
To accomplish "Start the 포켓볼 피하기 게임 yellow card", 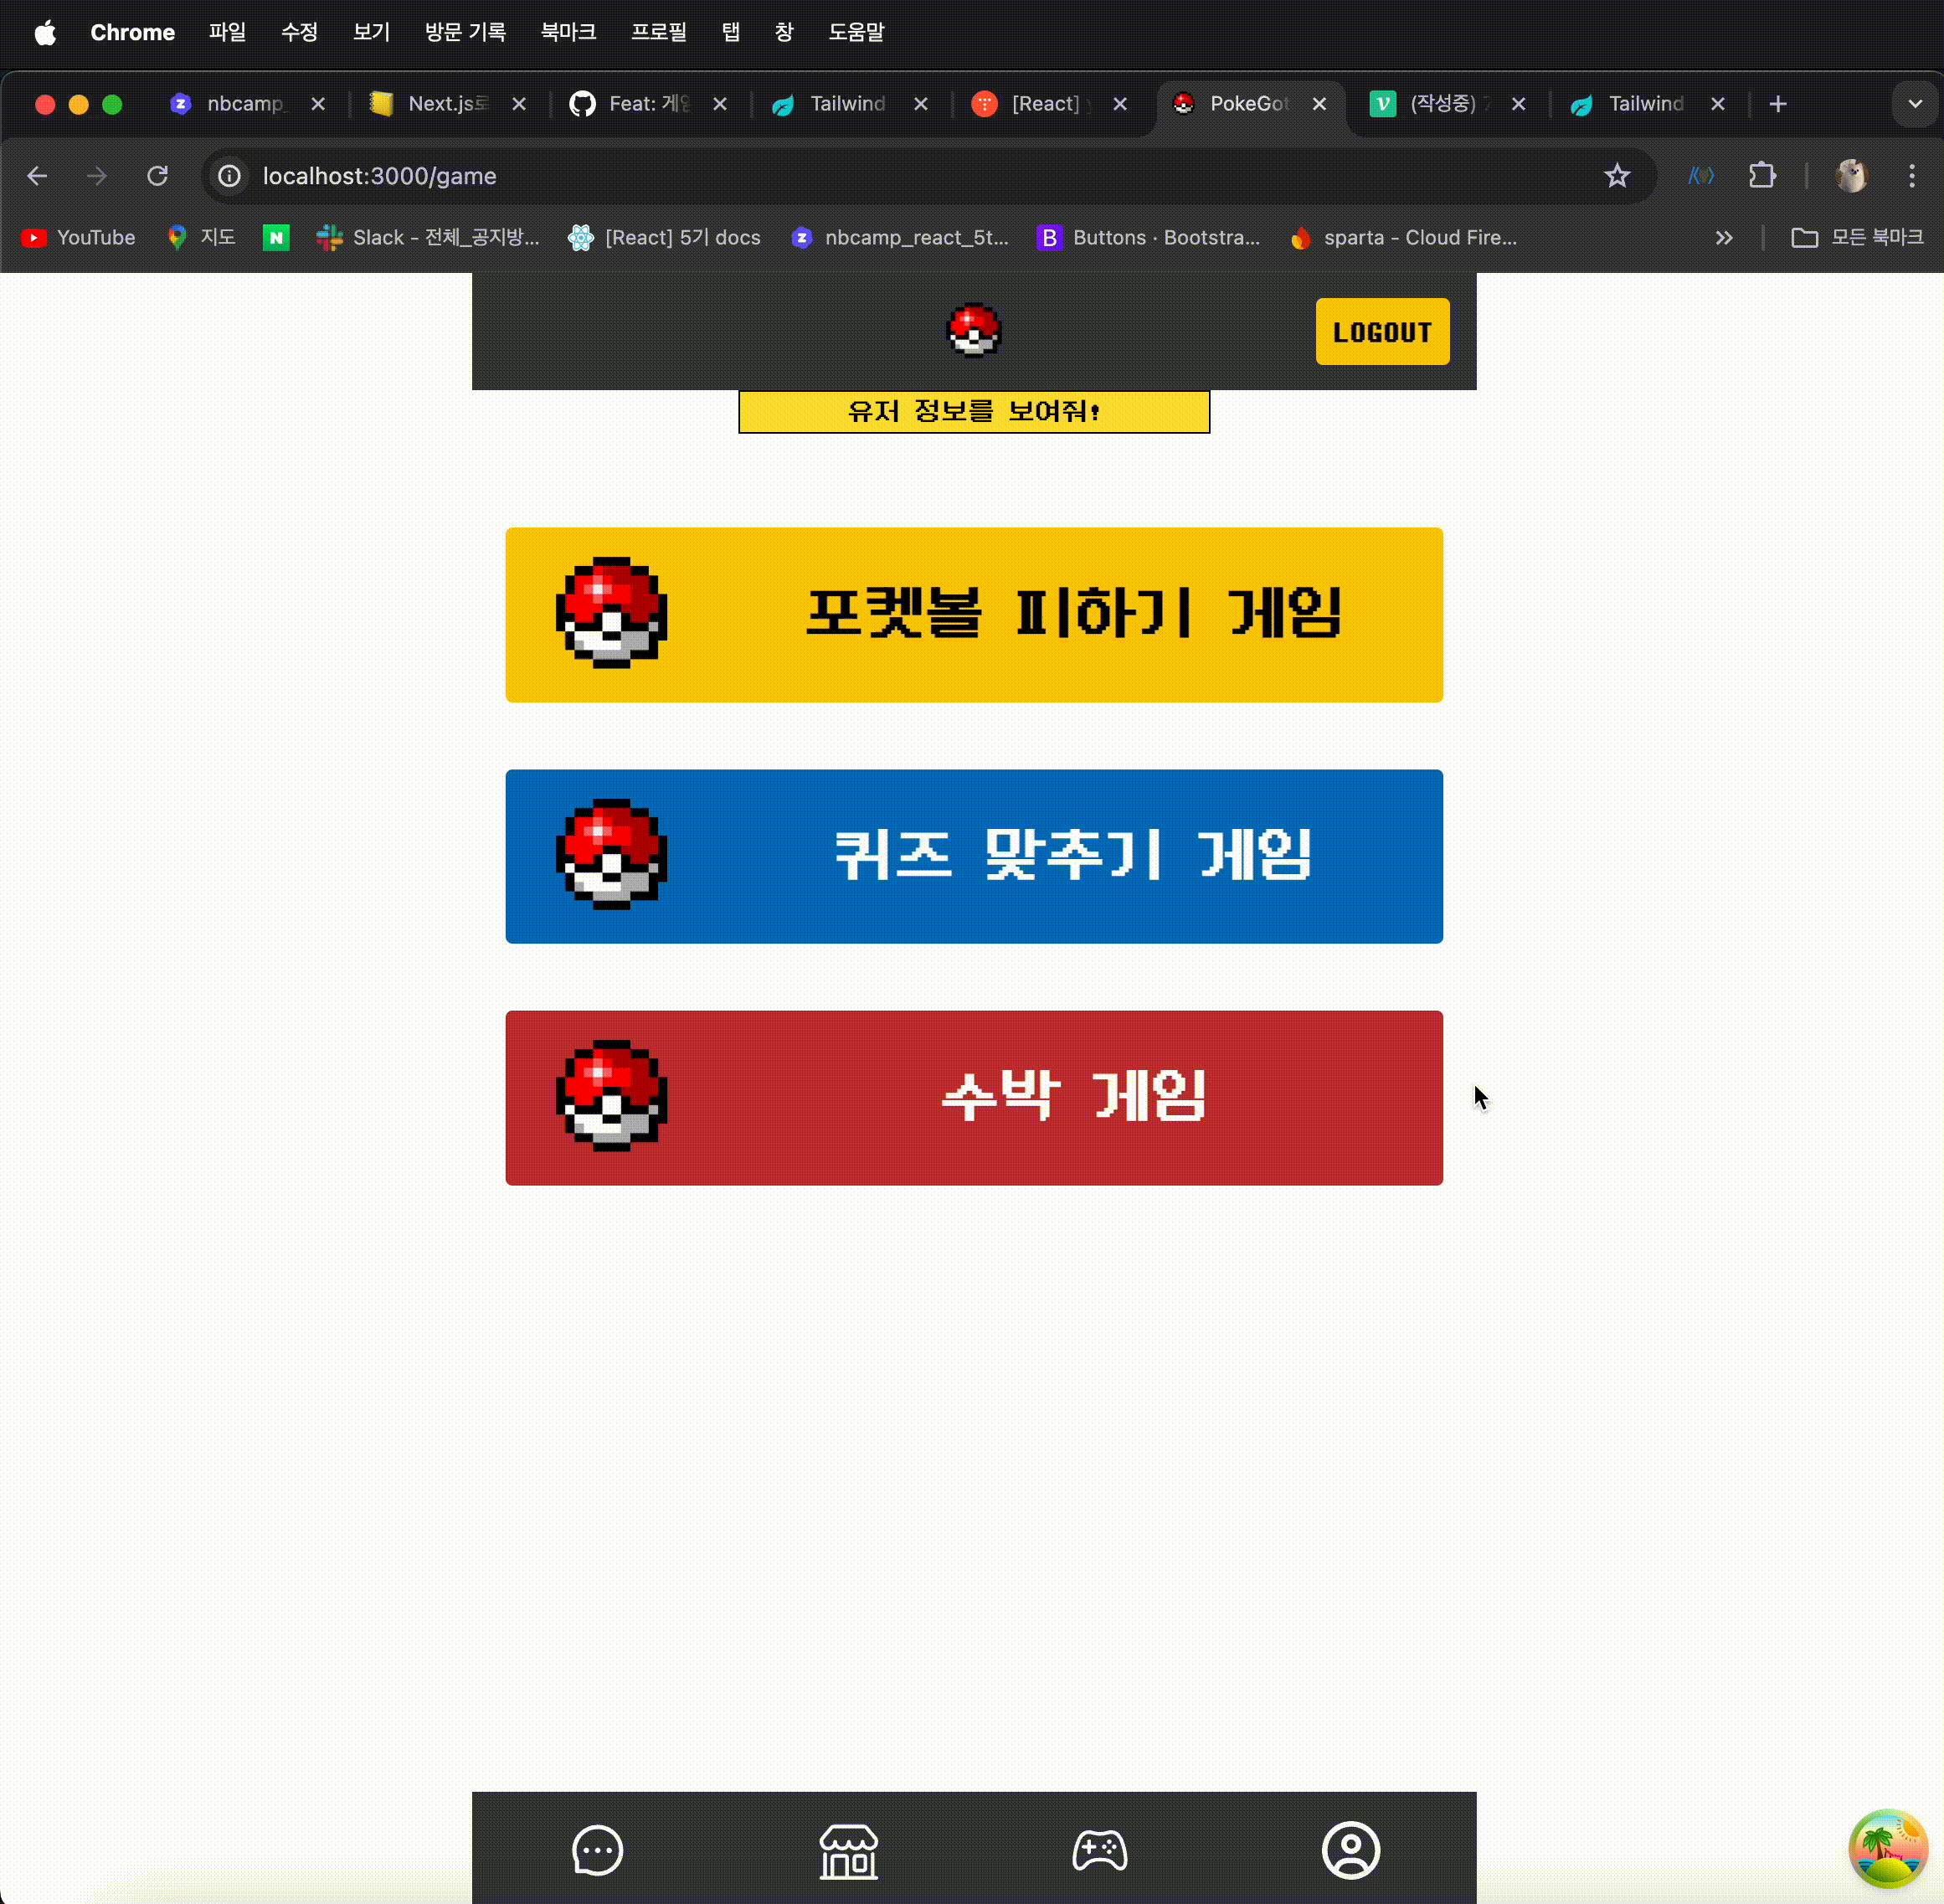I will tap(973, 614).
